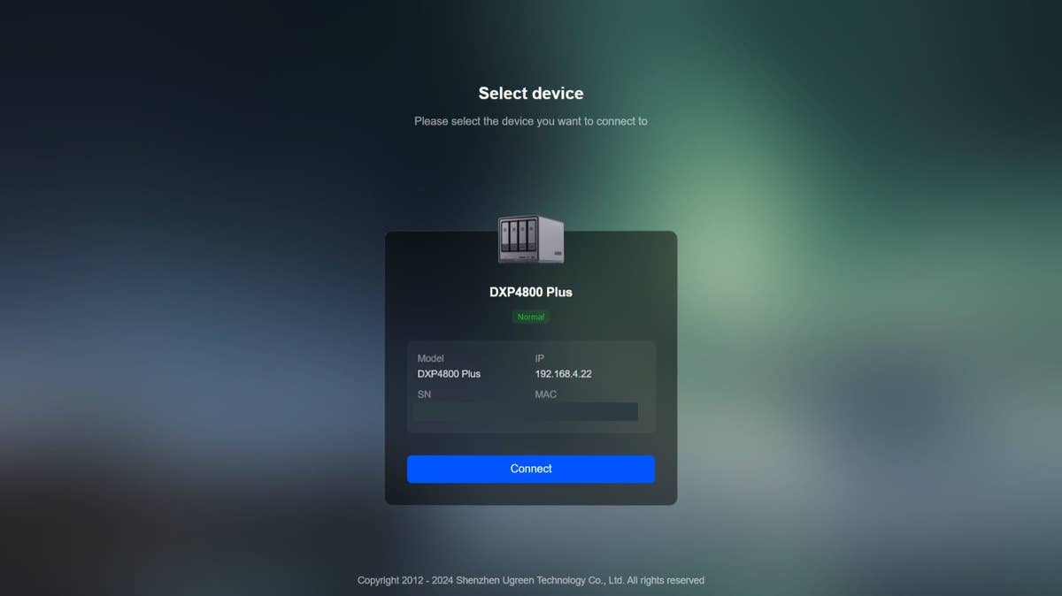Click the green Normal status badge
The height and width of the screenshot is (596, 1062).
tap(531, 317)
